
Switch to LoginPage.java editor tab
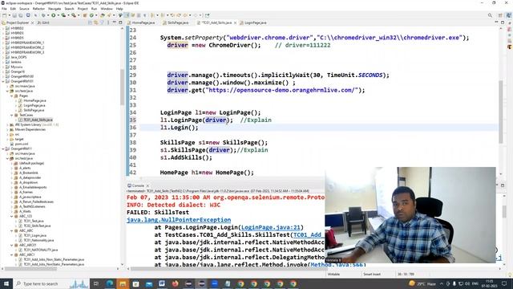253,22
